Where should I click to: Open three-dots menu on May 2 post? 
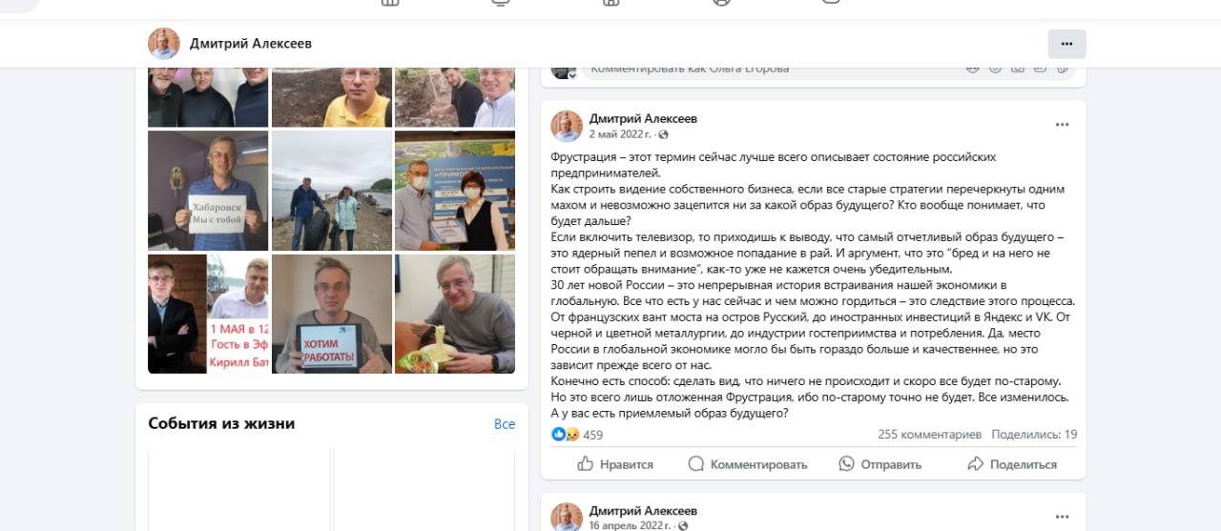coord(1062,125)
